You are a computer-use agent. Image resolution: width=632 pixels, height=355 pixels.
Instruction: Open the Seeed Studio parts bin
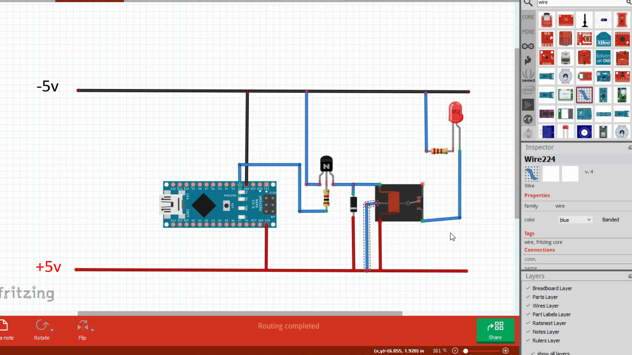pyautogui.click(x=528, y=75)
